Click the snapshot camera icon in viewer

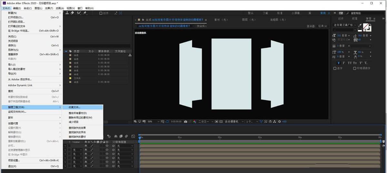tap(185, 122)
